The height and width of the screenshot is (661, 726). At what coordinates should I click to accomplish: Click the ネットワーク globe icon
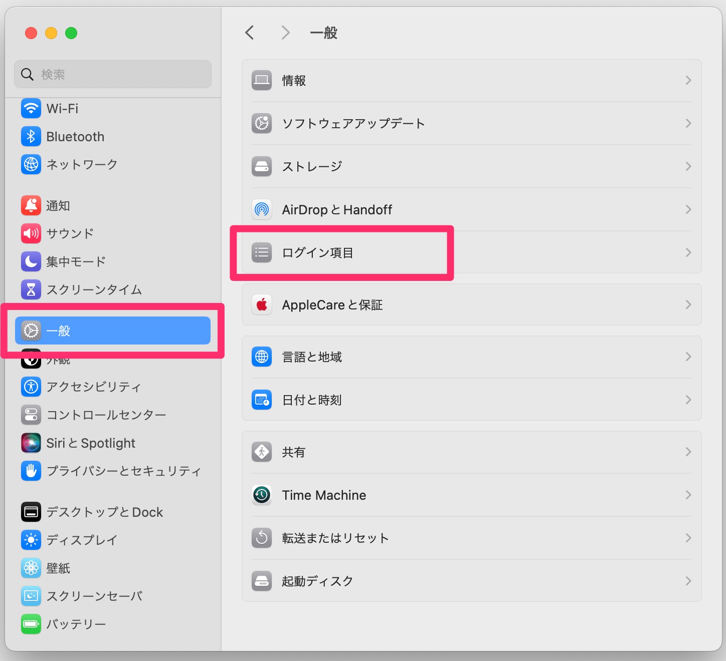point(31,164)
